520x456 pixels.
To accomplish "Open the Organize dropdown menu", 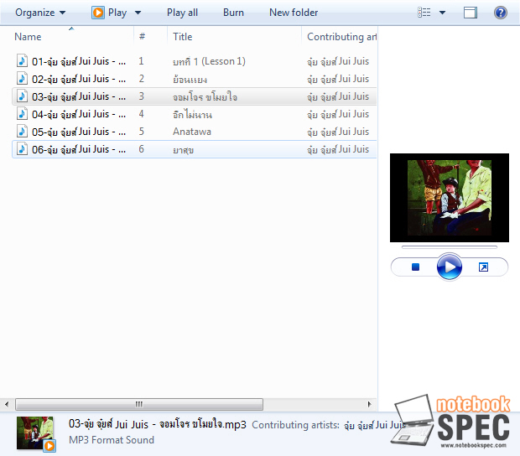I will [40, 13].
